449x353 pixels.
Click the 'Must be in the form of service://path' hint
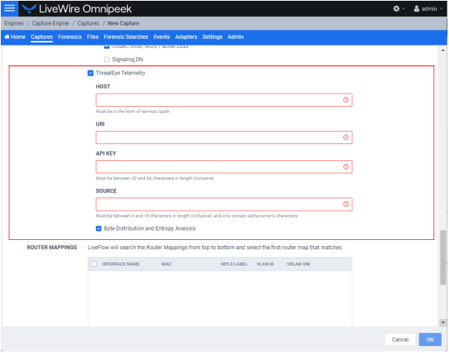[x=133, y=111]
